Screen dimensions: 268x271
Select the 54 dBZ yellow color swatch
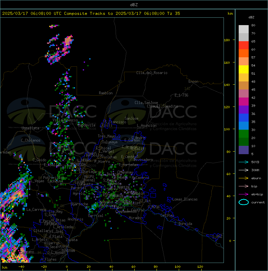click(244, 70)
